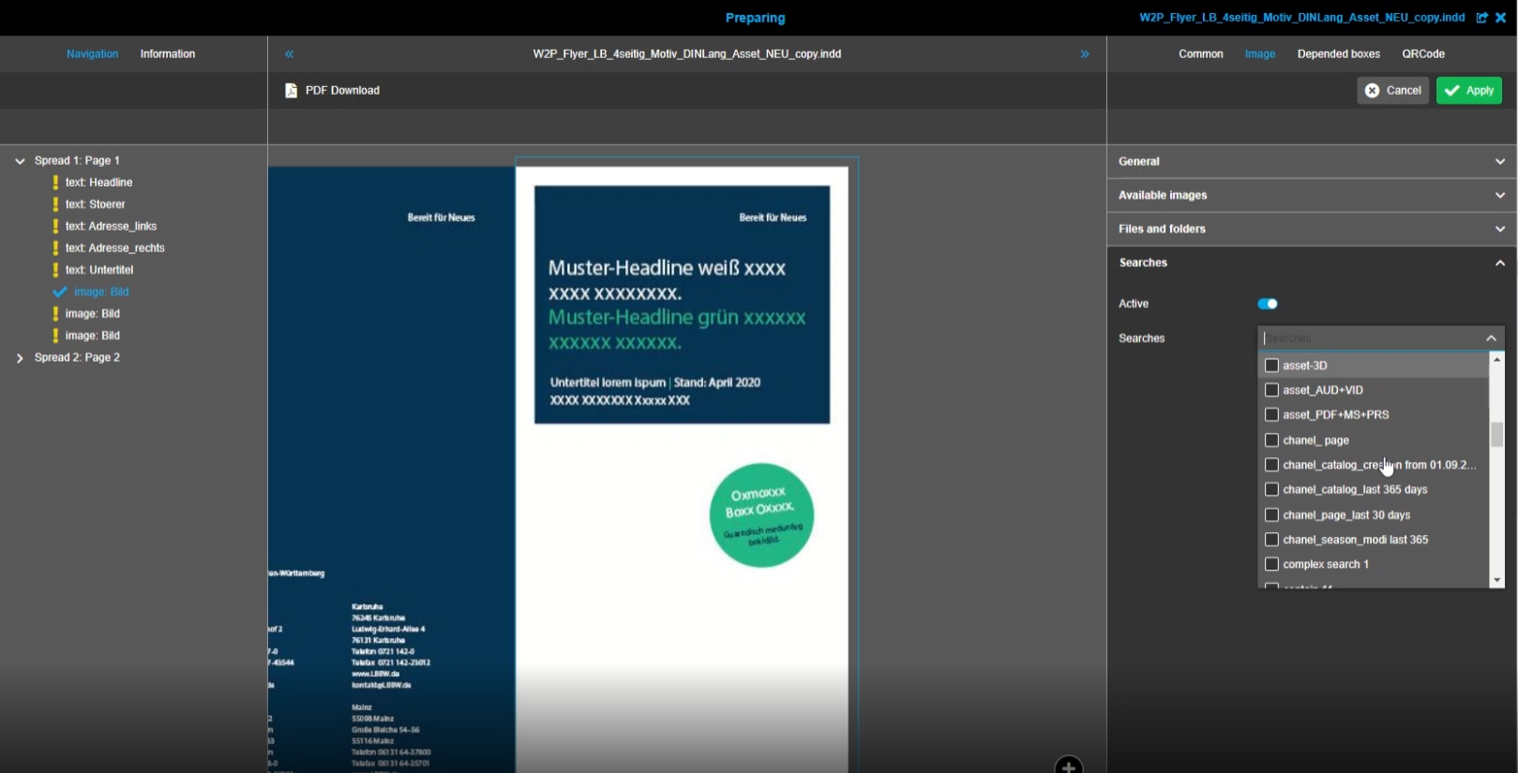
Task: Expand the General section
Action: (x=1499, y=161)
